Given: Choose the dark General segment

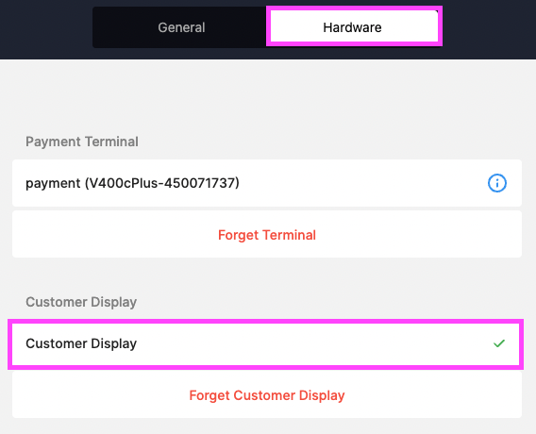Looking at the screenshot, I should click(181, 27).
